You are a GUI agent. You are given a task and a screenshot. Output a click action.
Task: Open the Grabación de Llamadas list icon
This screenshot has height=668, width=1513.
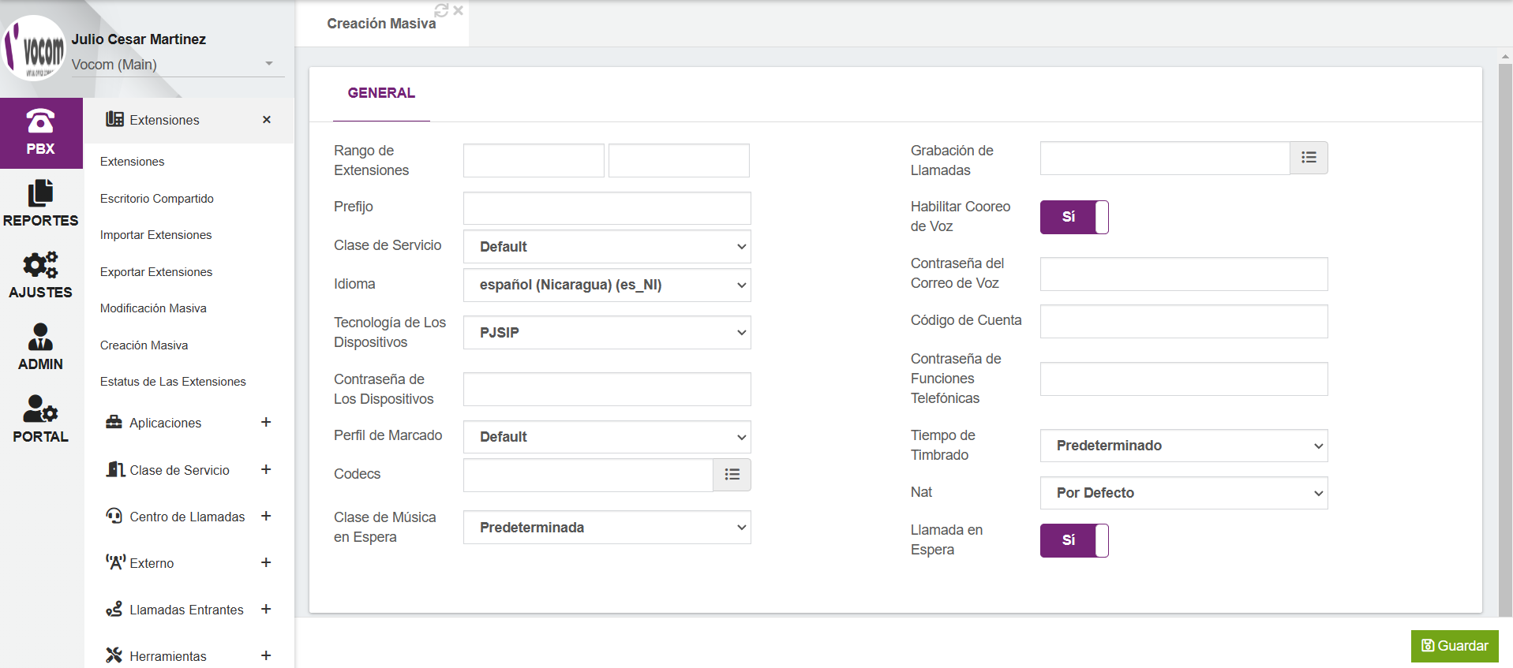click(1309, 158)
